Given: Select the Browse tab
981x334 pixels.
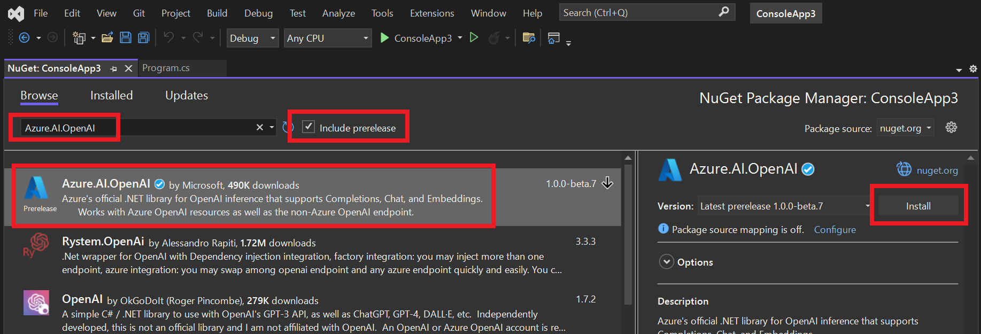Looking at the screenshot, I should click(39, 95).
